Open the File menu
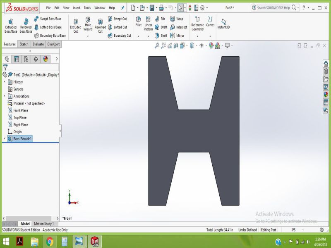 pyautogui.click(x=48, y=8)
